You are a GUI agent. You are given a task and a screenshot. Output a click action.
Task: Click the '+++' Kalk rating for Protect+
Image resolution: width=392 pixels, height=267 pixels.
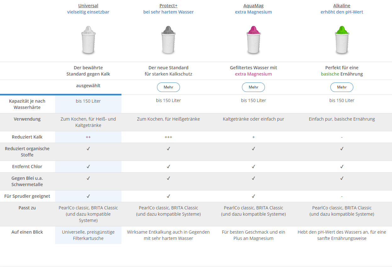tap(168, 137)
